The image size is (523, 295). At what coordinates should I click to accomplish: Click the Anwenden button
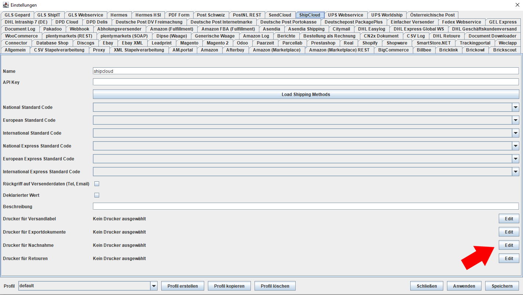[x=464, y=286]
